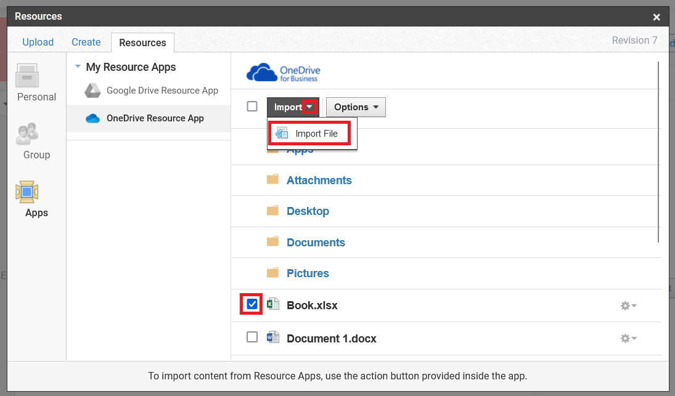Click the Book.xlsx file name
Image resolution: width=675 pixels, height=396 pixels.
pos(312,305)
